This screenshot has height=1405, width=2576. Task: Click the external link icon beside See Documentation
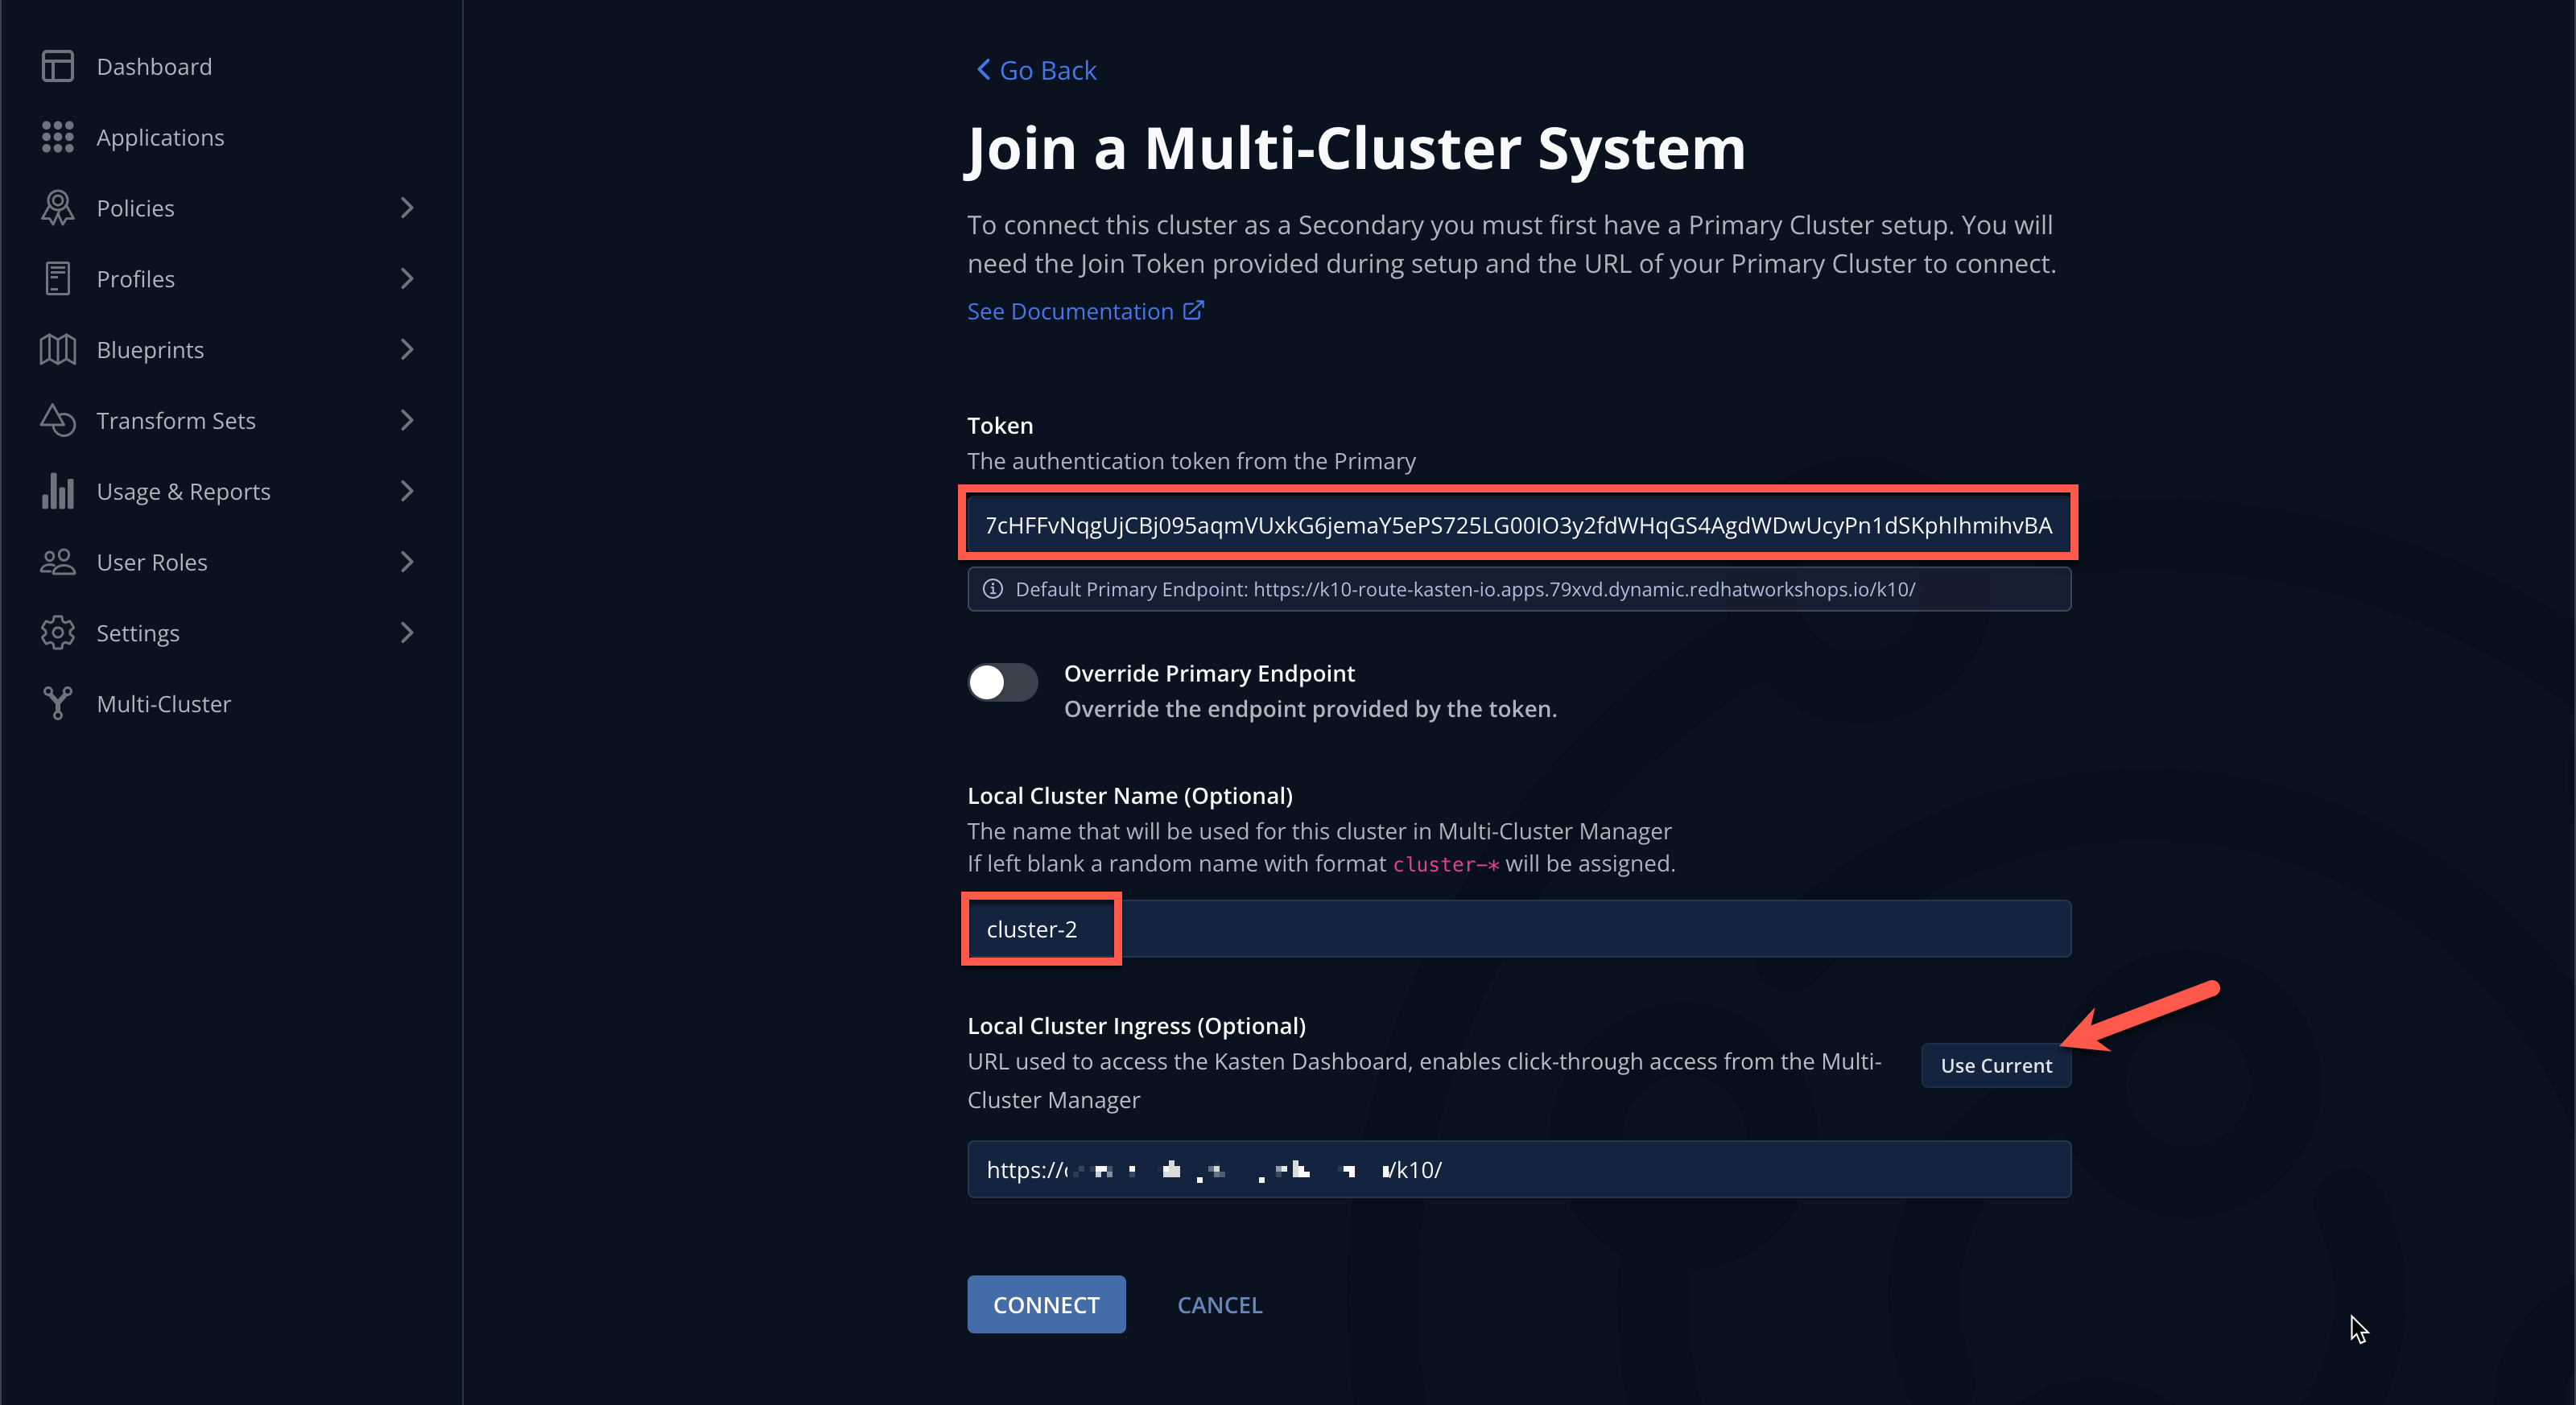(x=1193, y=310)
